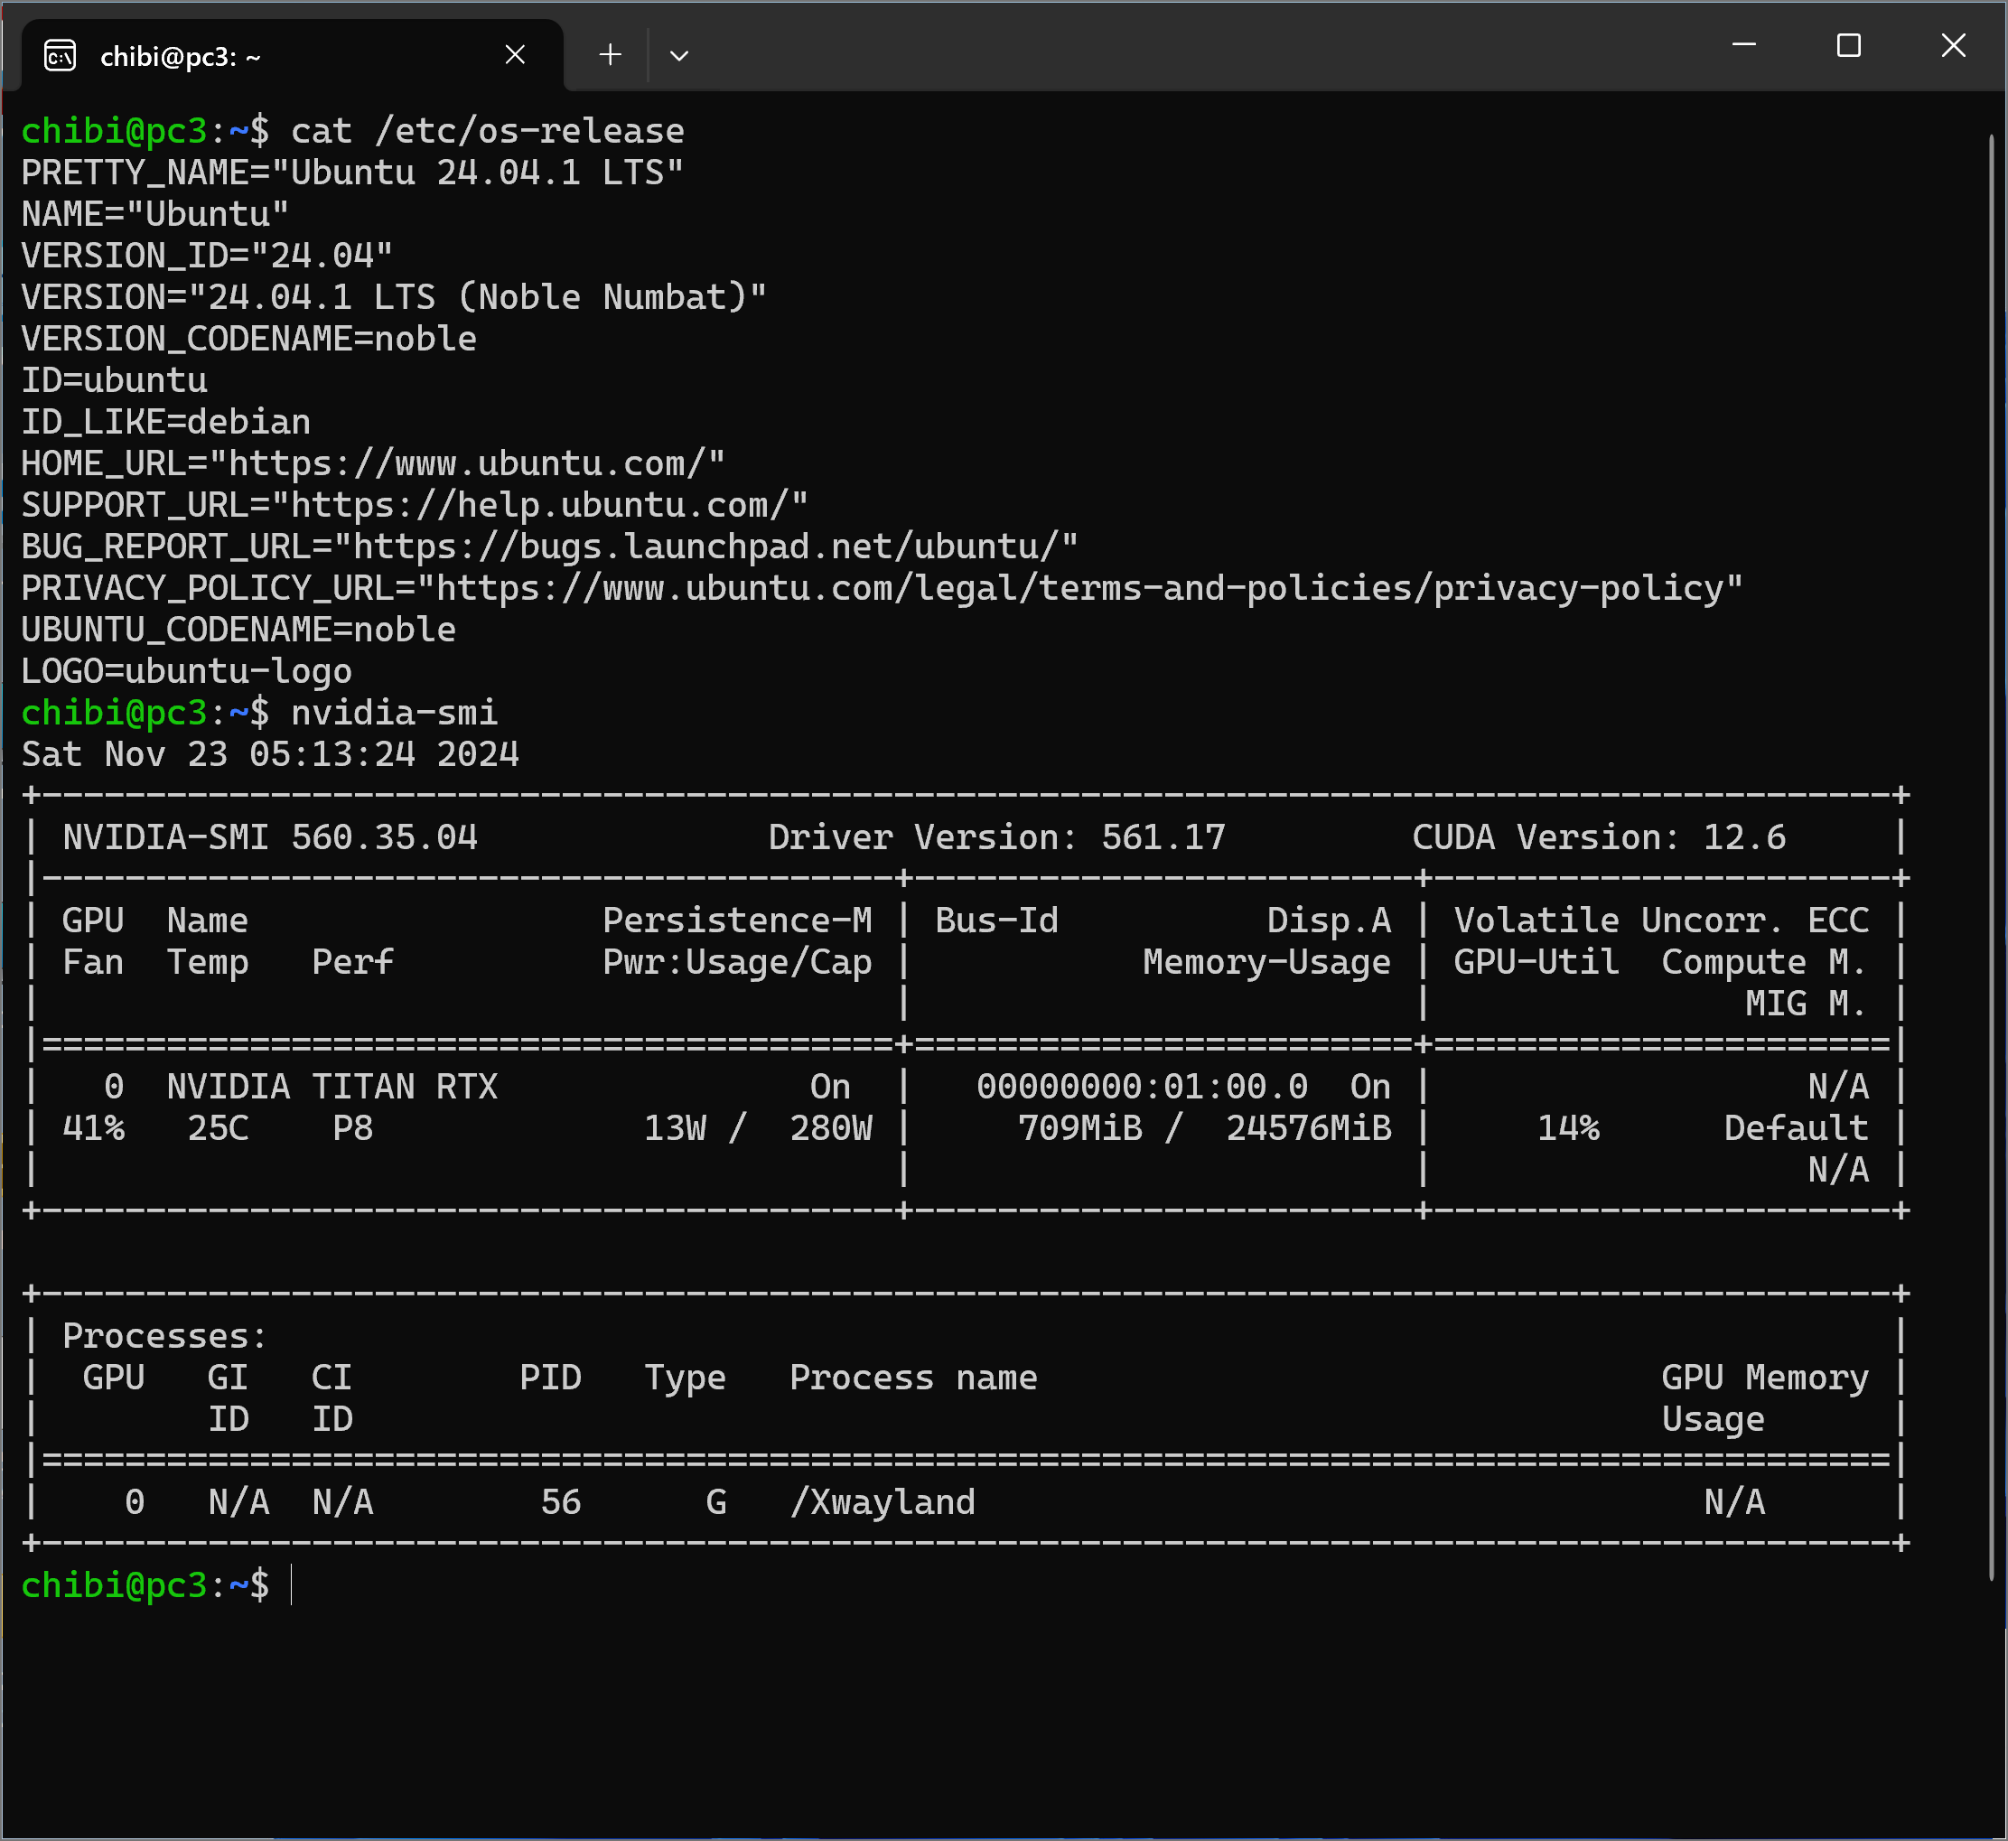The width and height of the screenshot is (2008, 1841).
Task: Close the chibi@pc3 tab with its X
Action: (x=515, y=55)
